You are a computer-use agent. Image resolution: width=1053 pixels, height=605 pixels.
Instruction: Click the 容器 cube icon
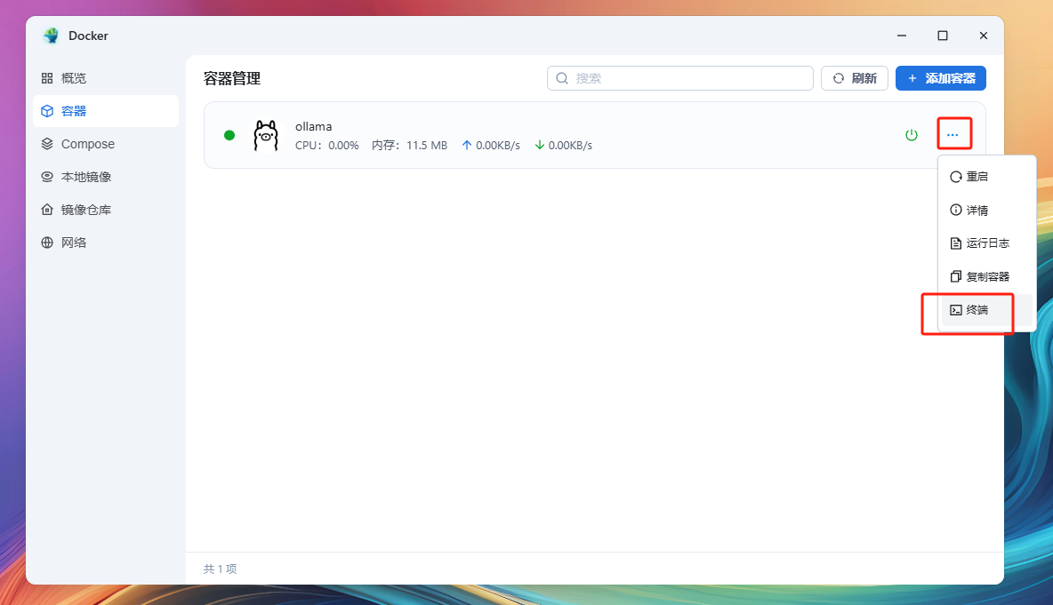click(x=47, y=111)
